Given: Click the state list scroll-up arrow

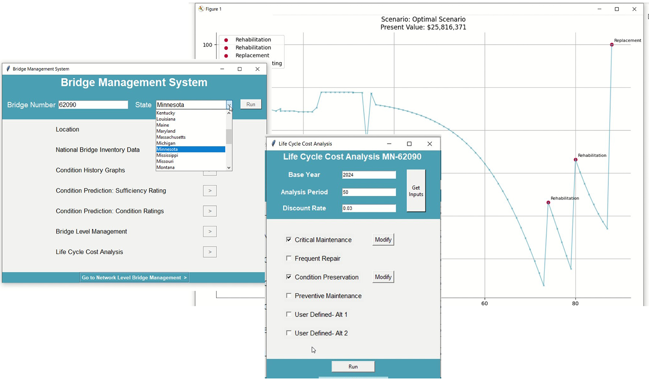Looking at the screenshot, I should 229,113.
